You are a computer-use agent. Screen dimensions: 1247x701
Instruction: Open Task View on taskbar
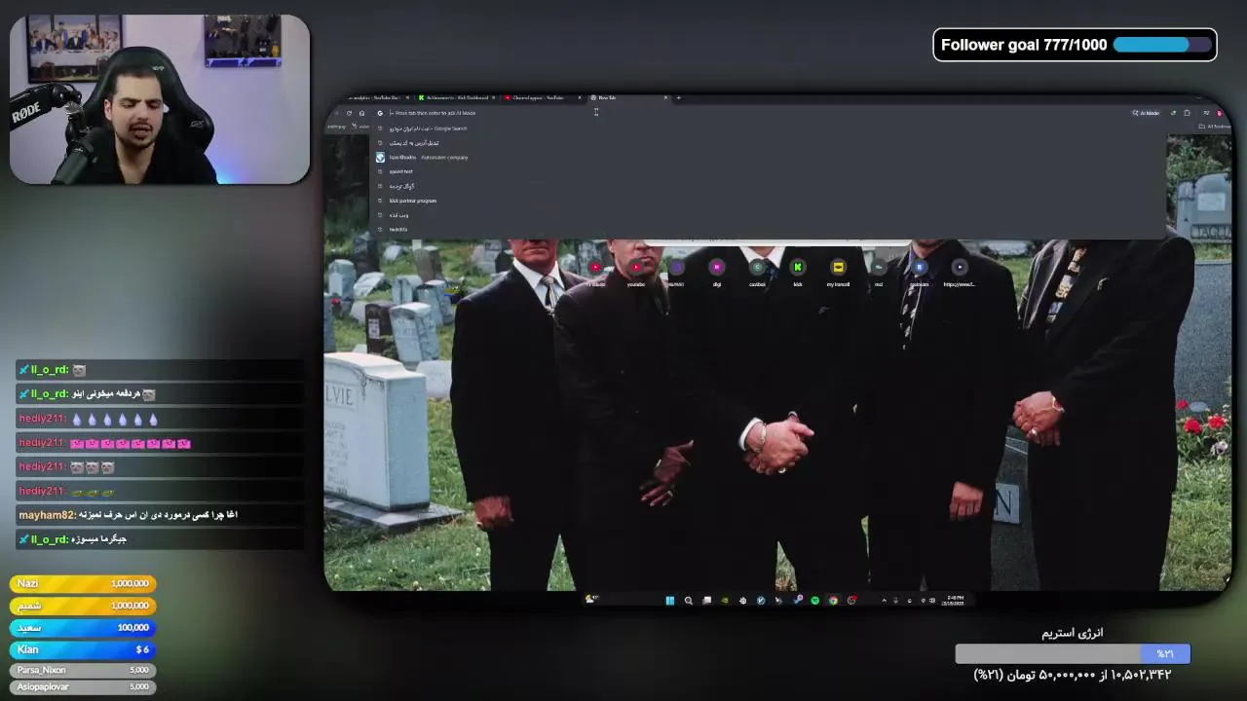click(x=707, y=600)
